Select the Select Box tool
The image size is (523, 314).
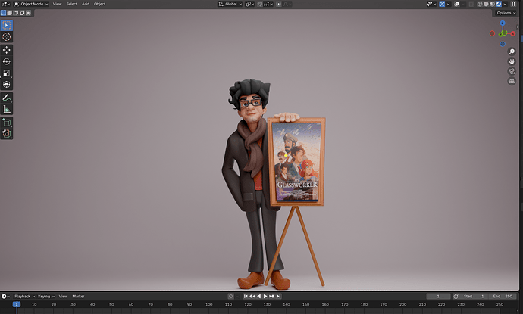[x=6, y=25]
